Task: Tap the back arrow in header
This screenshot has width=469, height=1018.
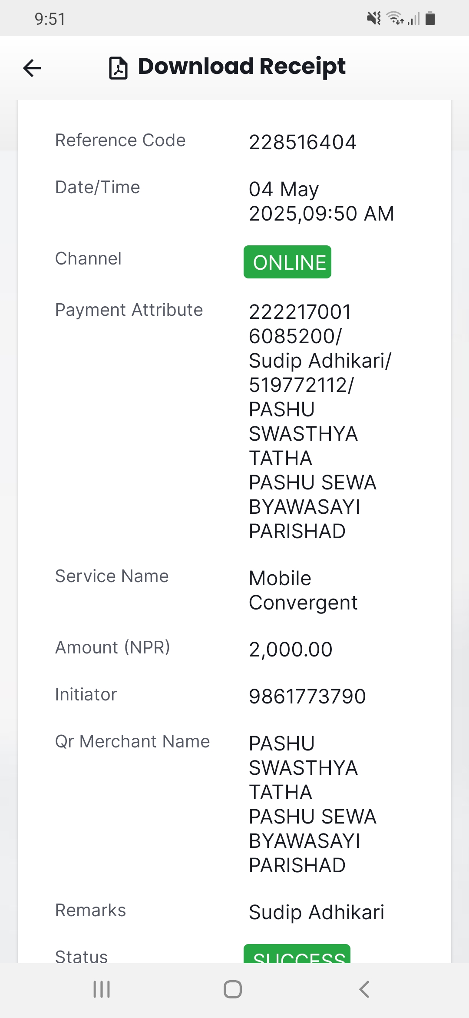Action: 32,68
